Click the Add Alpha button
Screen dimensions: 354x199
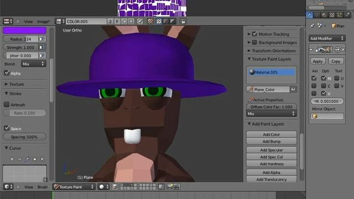pyautogui.click(x=272, y=172)
